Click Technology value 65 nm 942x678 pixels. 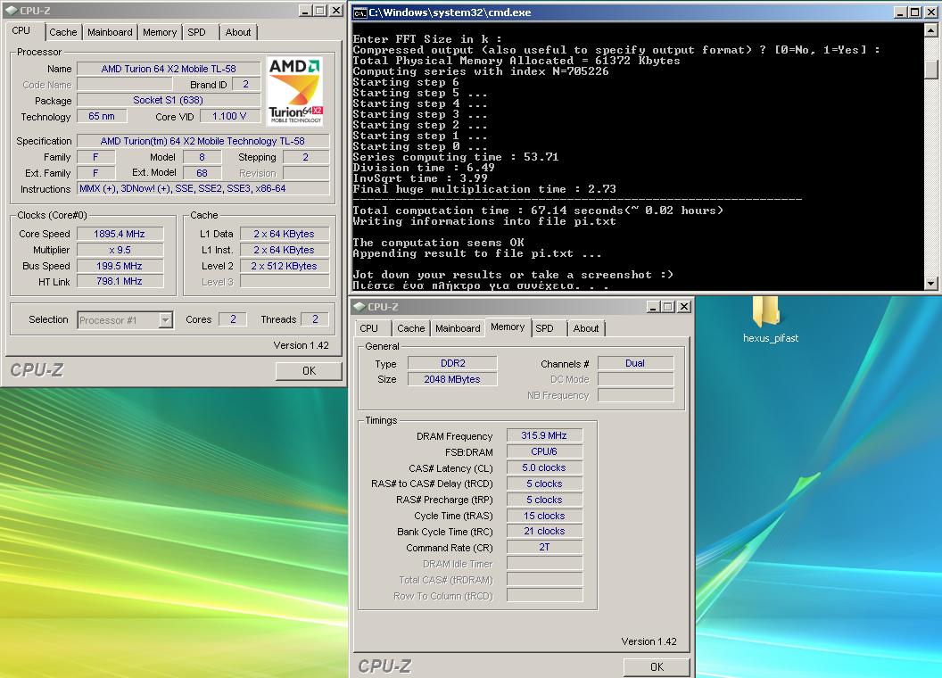tap(102, 116)
